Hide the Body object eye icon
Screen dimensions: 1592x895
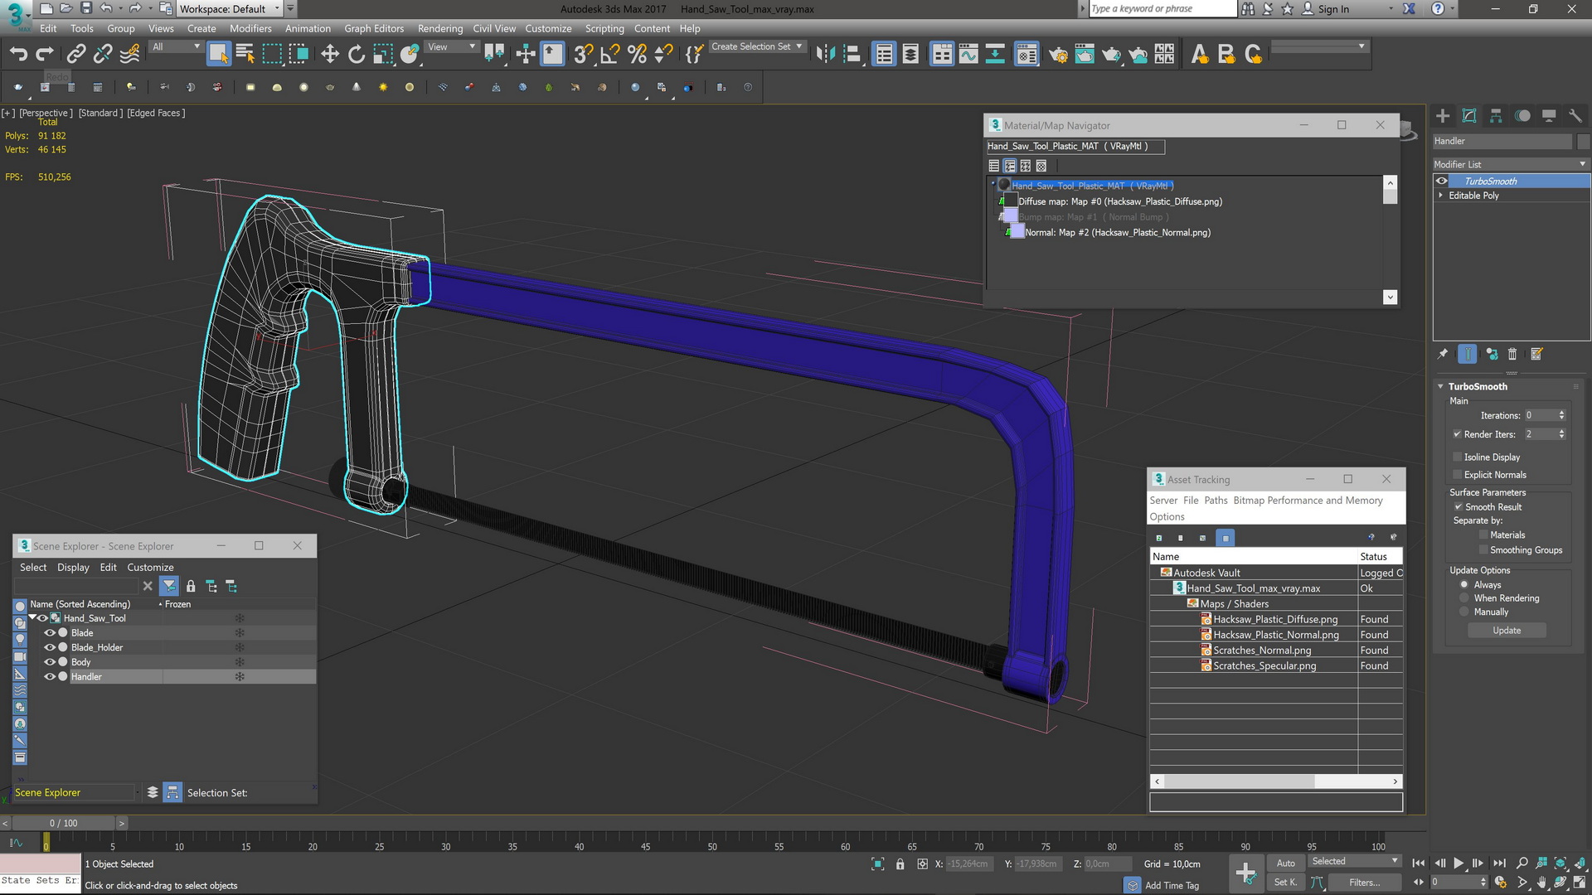(50, 662)
